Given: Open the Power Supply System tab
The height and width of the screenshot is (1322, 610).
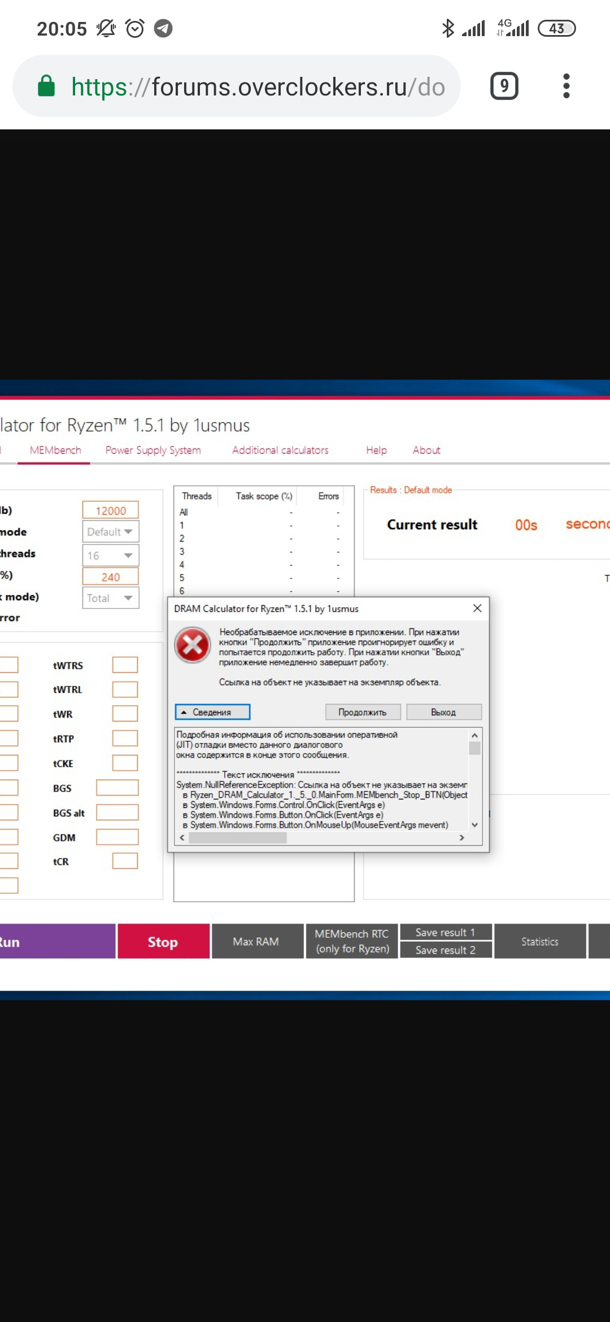Looking at the screenshot, I should (153, 450).
